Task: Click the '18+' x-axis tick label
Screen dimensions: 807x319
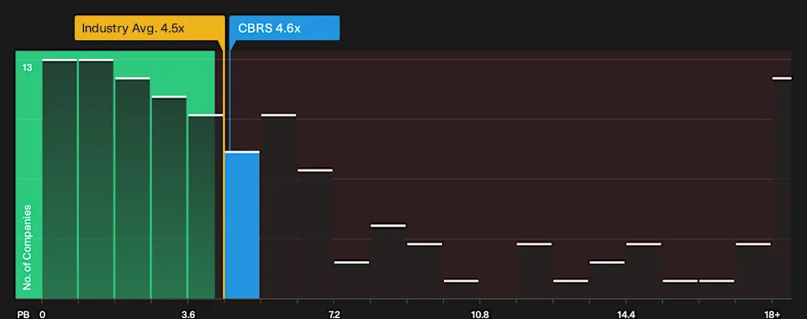Action: click(772, 314)
